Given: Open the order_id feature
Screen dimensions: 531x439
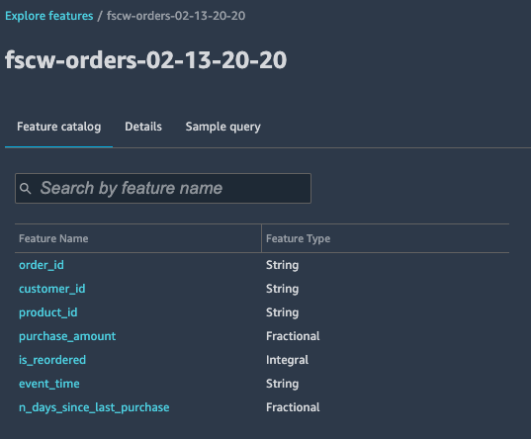Looking at the screenshot, I should tap(42, 265).
